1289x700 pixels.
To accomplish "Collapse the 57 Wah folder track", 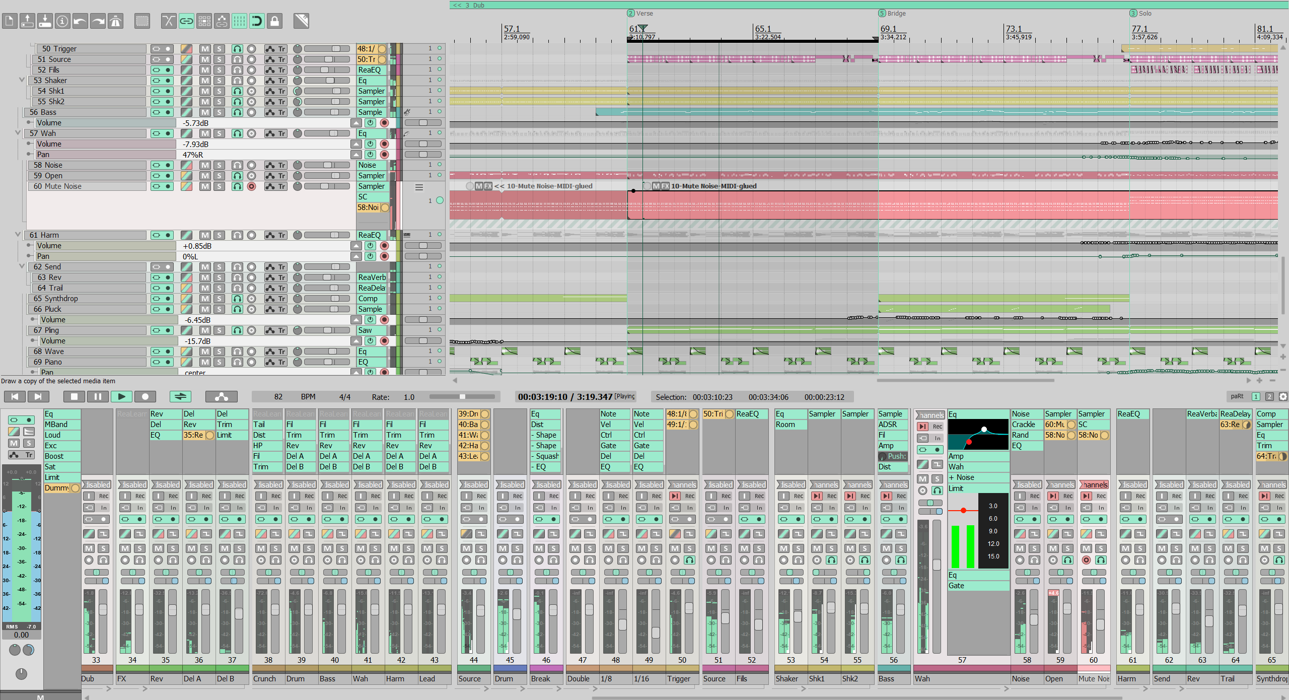I will tap(18, 133).
